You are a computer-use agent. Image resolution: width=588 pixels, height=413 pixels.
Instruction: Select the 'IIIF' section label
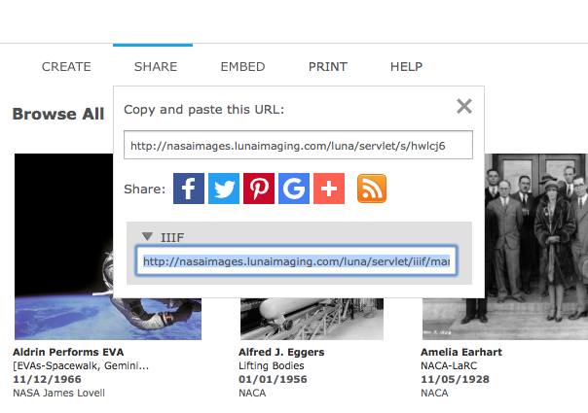click(x=172, y=237)
